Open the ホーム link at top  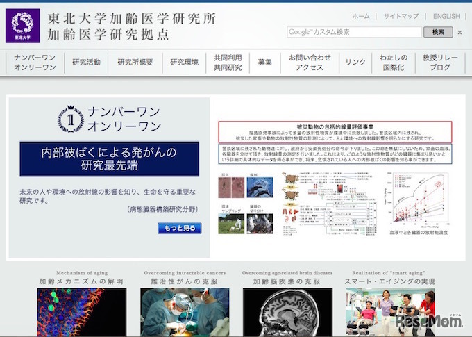coord(361,16)
